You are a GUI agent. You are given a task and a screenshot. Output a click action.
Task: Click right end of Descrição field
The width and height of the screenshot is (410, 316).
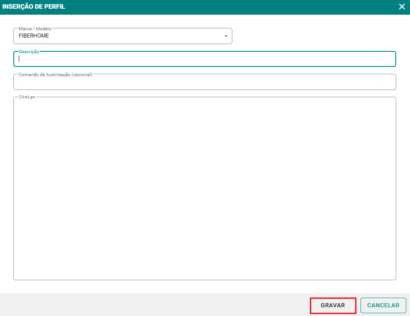pyautogui.click(x=386, y=59)
